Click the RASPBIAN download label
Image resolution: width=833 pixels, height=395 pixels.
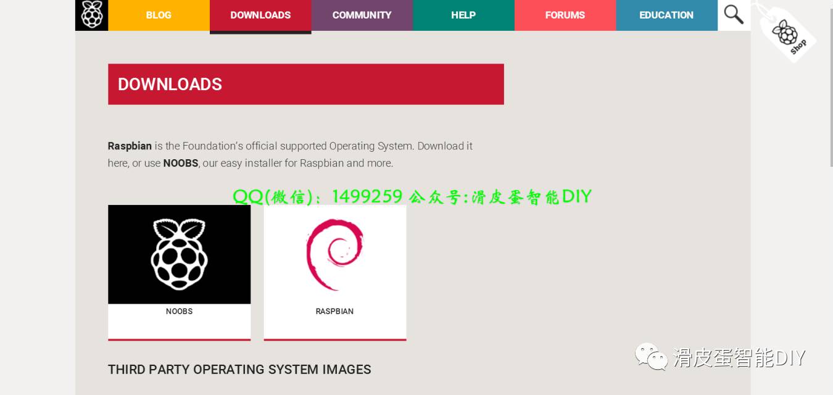point(334,311)
